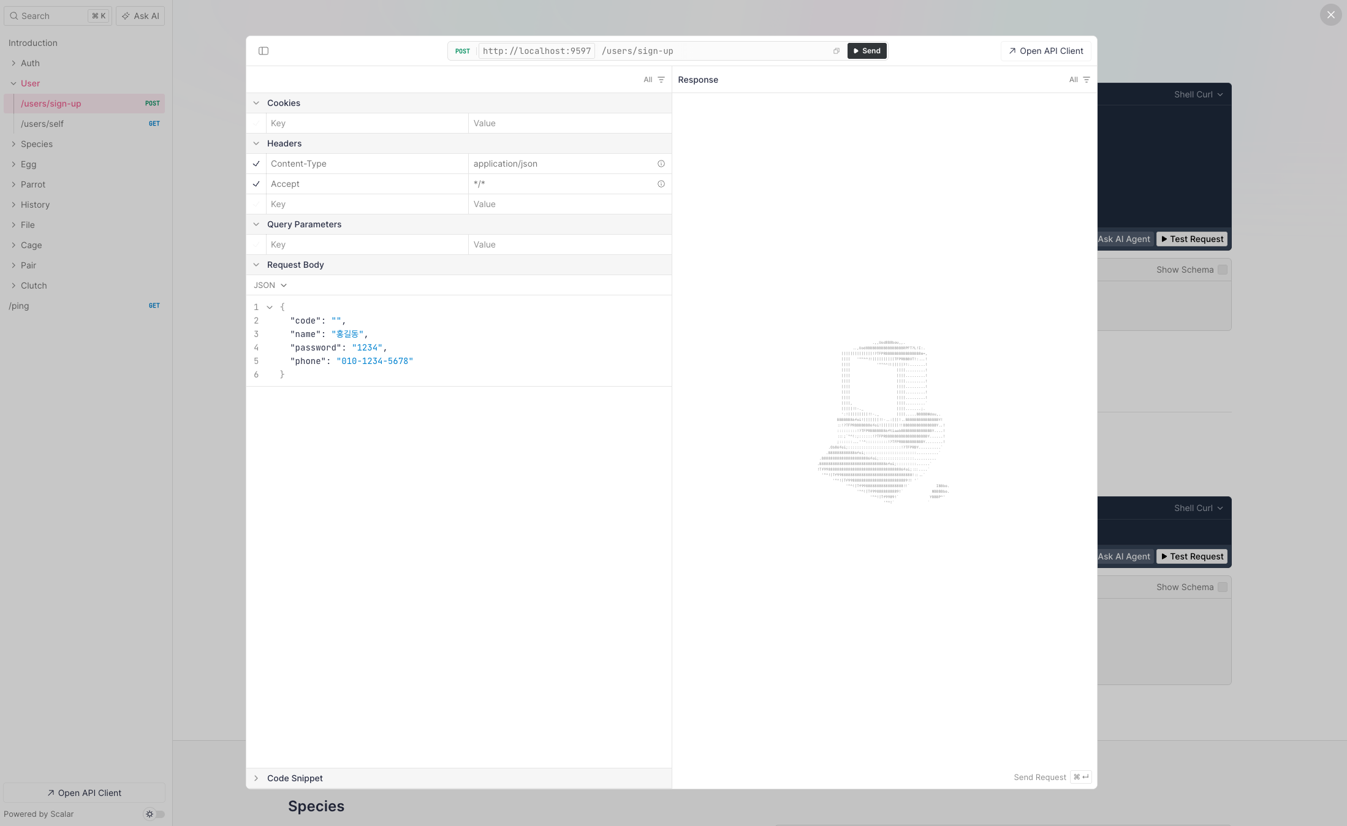The image size is (1347, 826).
Task: Click the Accept header info icon
Action: [x=661, y=184]
